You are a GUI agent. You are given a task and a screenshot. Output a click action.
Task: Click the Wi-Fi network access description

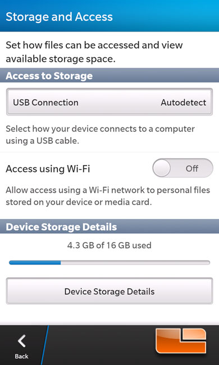tap(108, 196)
